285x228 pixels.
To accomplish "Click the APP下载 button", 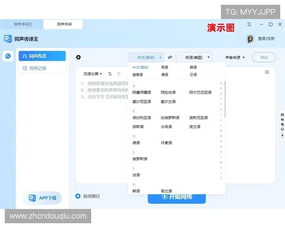I will 42,198.
